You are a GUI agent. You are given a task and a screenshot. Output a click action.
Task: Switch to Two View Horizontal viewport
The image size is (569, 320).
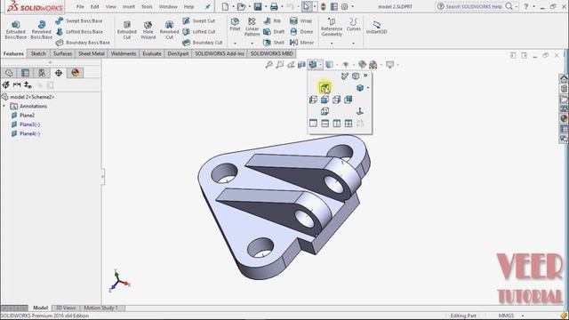325,124
